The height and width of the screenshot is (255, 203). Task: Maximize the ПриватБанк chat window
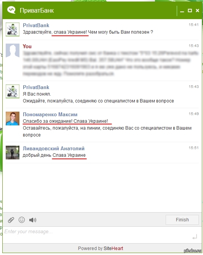(190, 11)
